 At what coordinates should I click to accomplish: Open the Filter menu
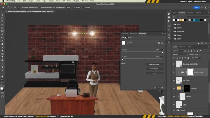pyautogui.click(x=58, y=1)
